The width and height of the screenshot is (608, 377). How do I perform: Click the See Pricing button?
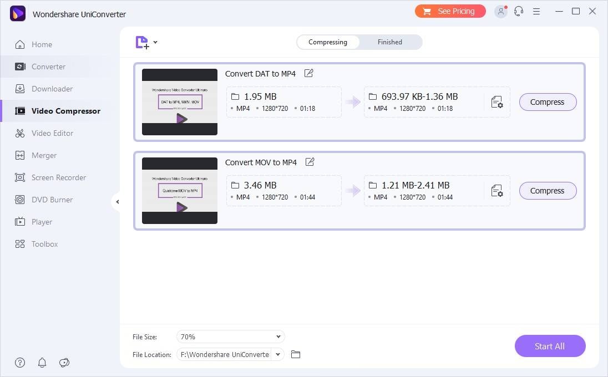pos(450,11)
